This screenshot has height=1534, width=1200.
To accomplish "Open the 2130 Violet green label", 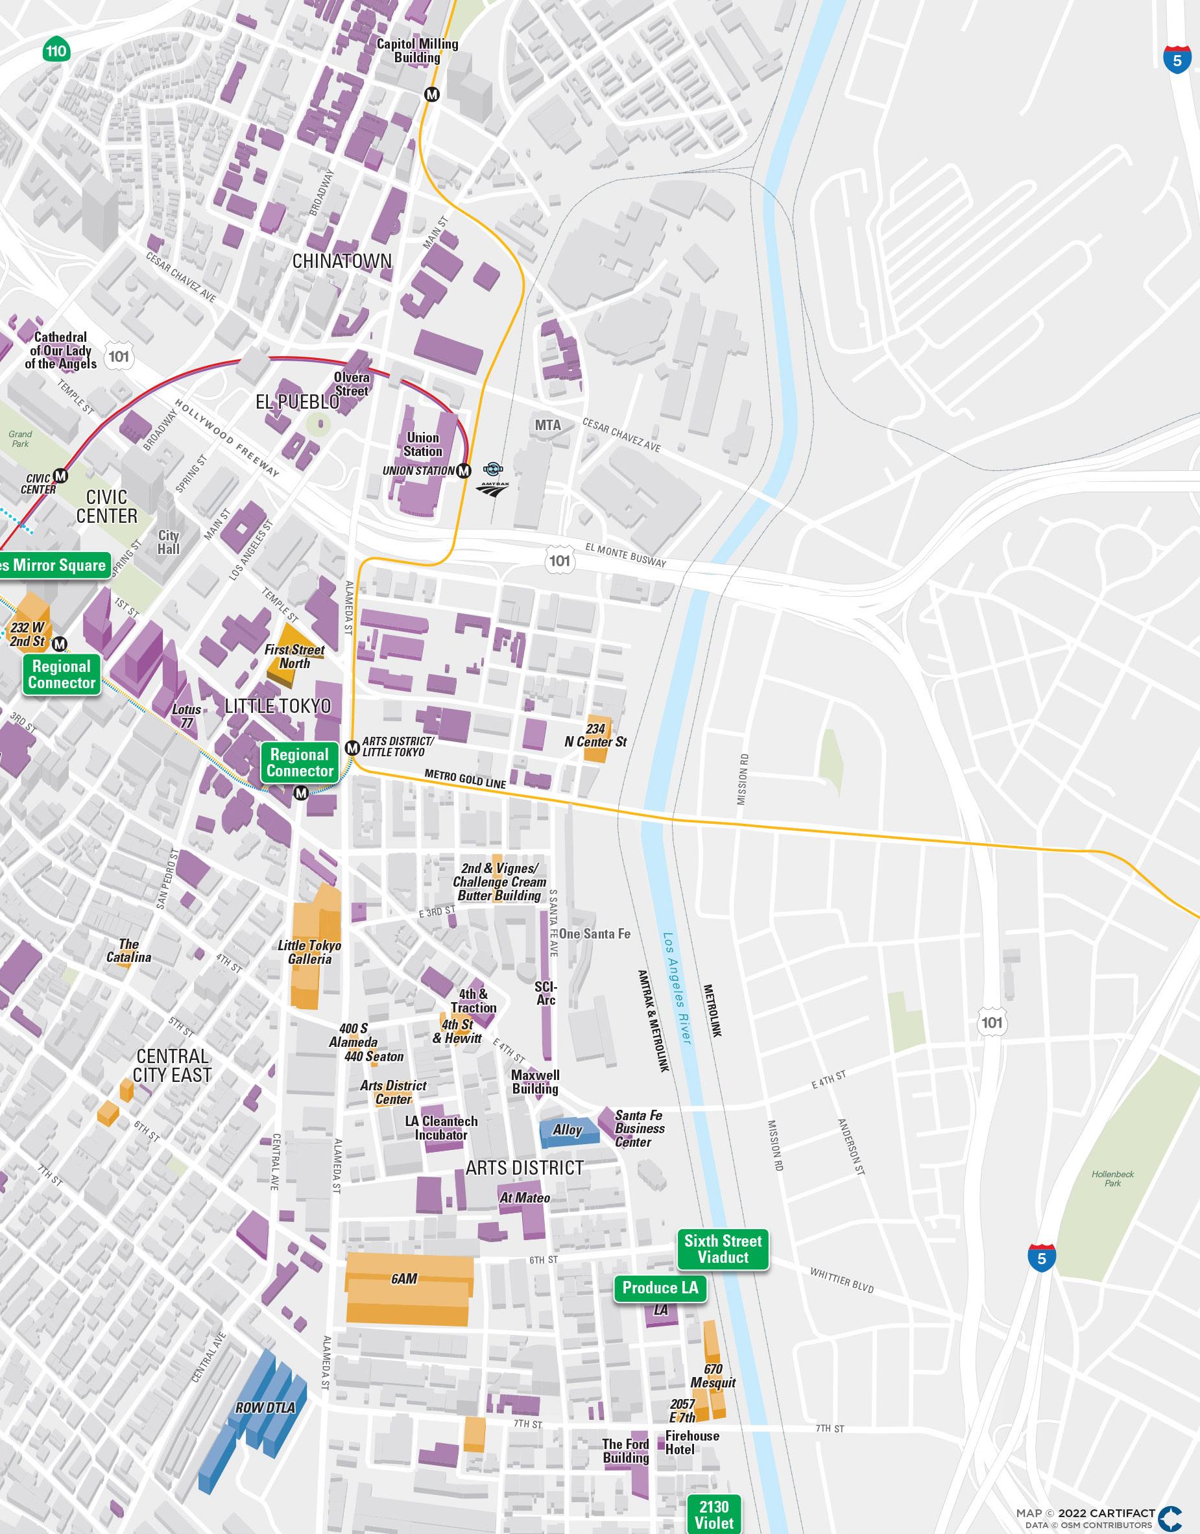I will [x=714, y=1513].
